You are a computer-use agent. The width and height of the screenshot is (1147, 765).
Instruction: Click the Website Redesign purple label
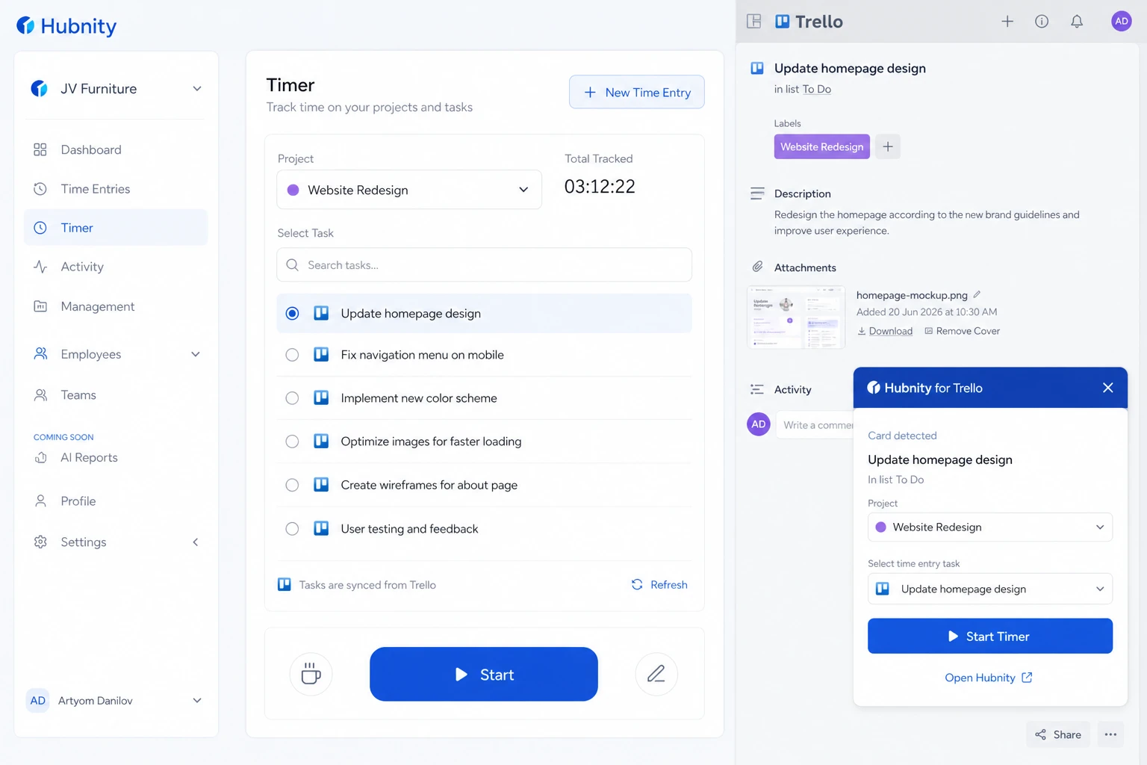pyautogui.click(x=822, y=146)
